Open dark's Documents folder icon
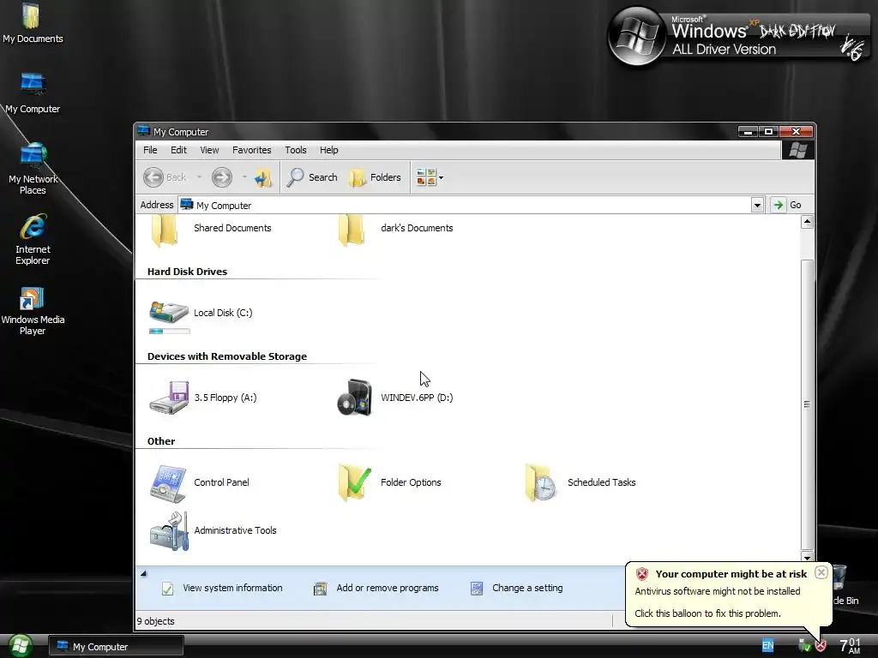This screenshot has width=878, height=658. [x=352, y=230]
